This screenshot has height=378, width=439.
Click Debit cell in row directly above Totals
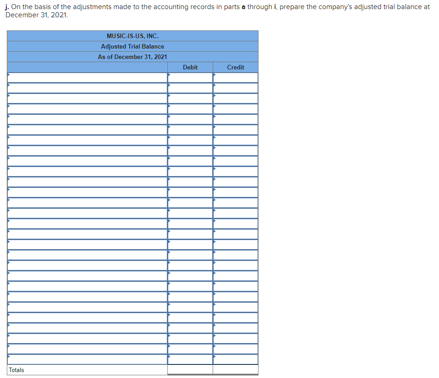(x=190, y=359)
